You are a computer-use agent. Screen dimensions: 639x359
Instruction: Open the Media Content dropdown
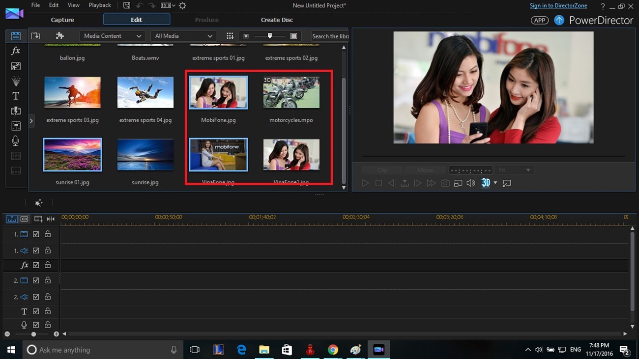coord(113,36)
